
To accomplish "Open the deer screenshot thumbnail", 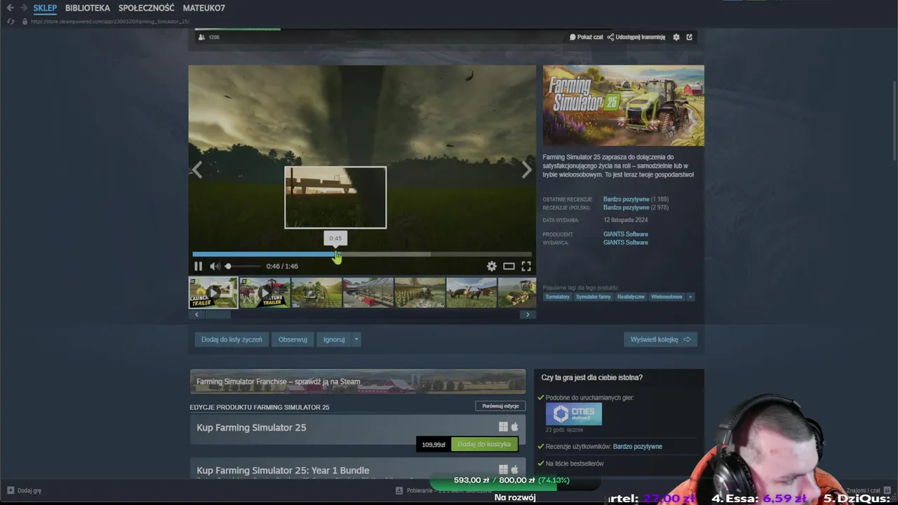I will (471, 292).
